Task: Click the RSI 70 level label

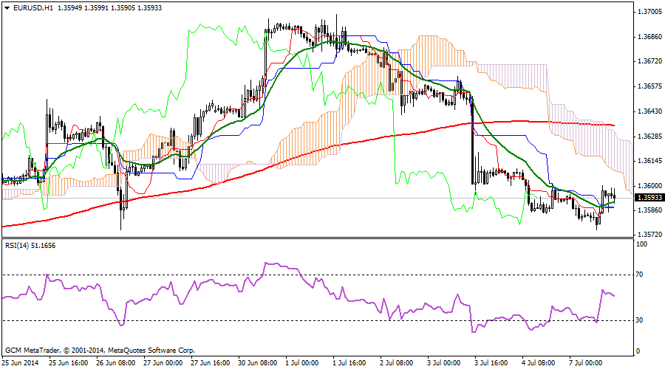Action: pyautogui.click(x=640, y=275)
